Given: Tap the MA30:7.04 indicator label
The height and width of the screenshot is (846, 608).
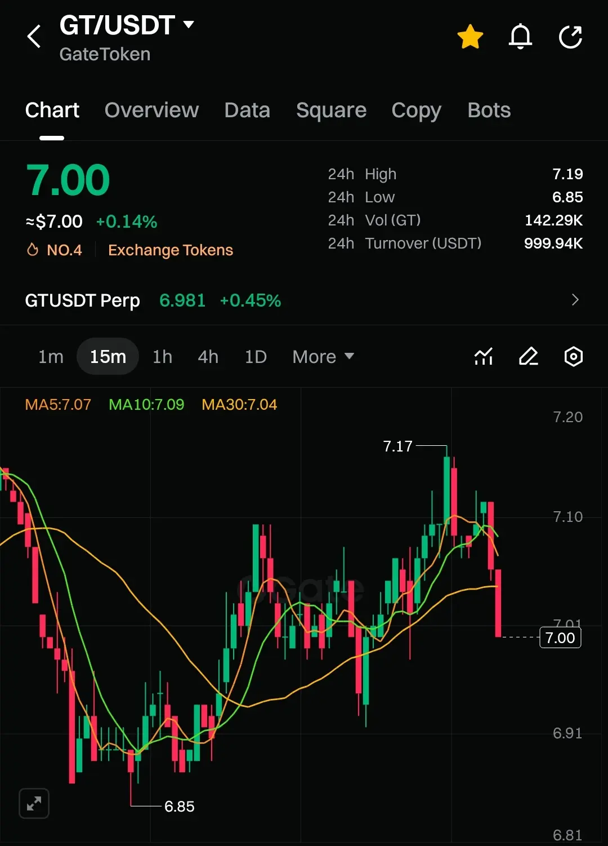Looking at the screenshot, I should coord(239,405).
